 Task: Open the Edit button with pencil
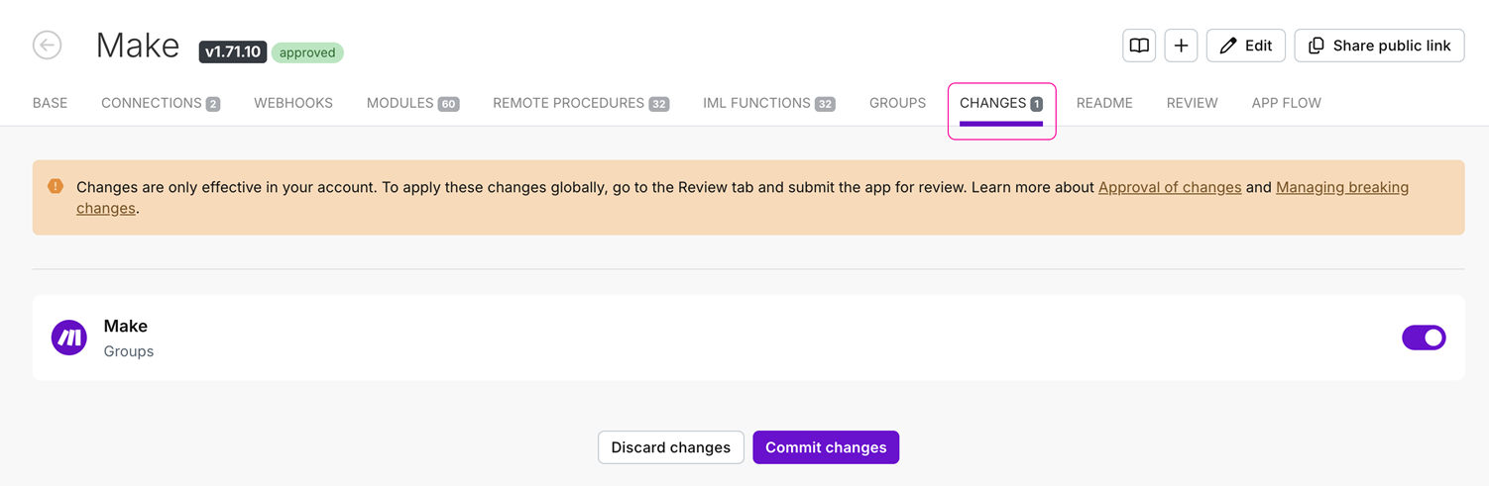point(1246,46)
